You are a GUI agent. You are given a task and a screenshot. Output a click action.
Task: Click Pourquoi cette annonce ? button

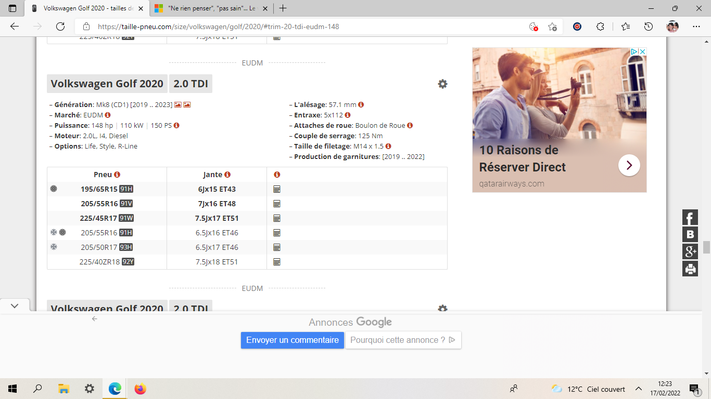click(x=403, y=340)
